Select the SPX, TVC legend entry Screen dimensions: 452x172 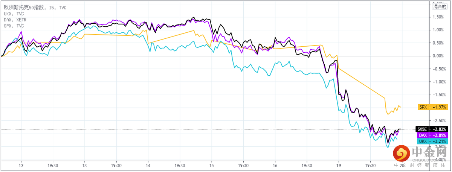(13, 26)
